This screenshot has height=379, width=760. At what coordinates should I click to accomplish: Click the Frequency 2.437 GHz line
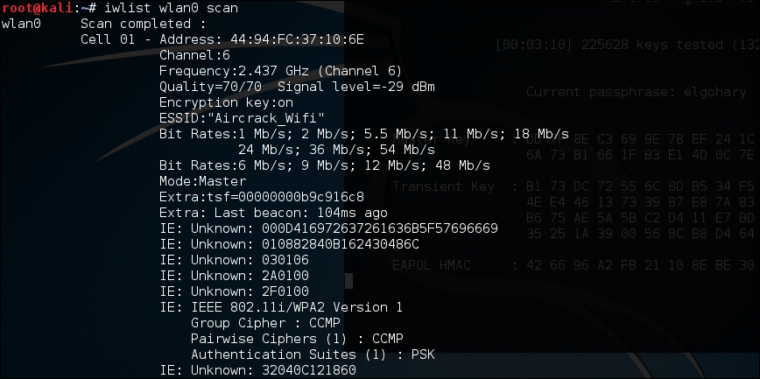(x=280, y=70)
